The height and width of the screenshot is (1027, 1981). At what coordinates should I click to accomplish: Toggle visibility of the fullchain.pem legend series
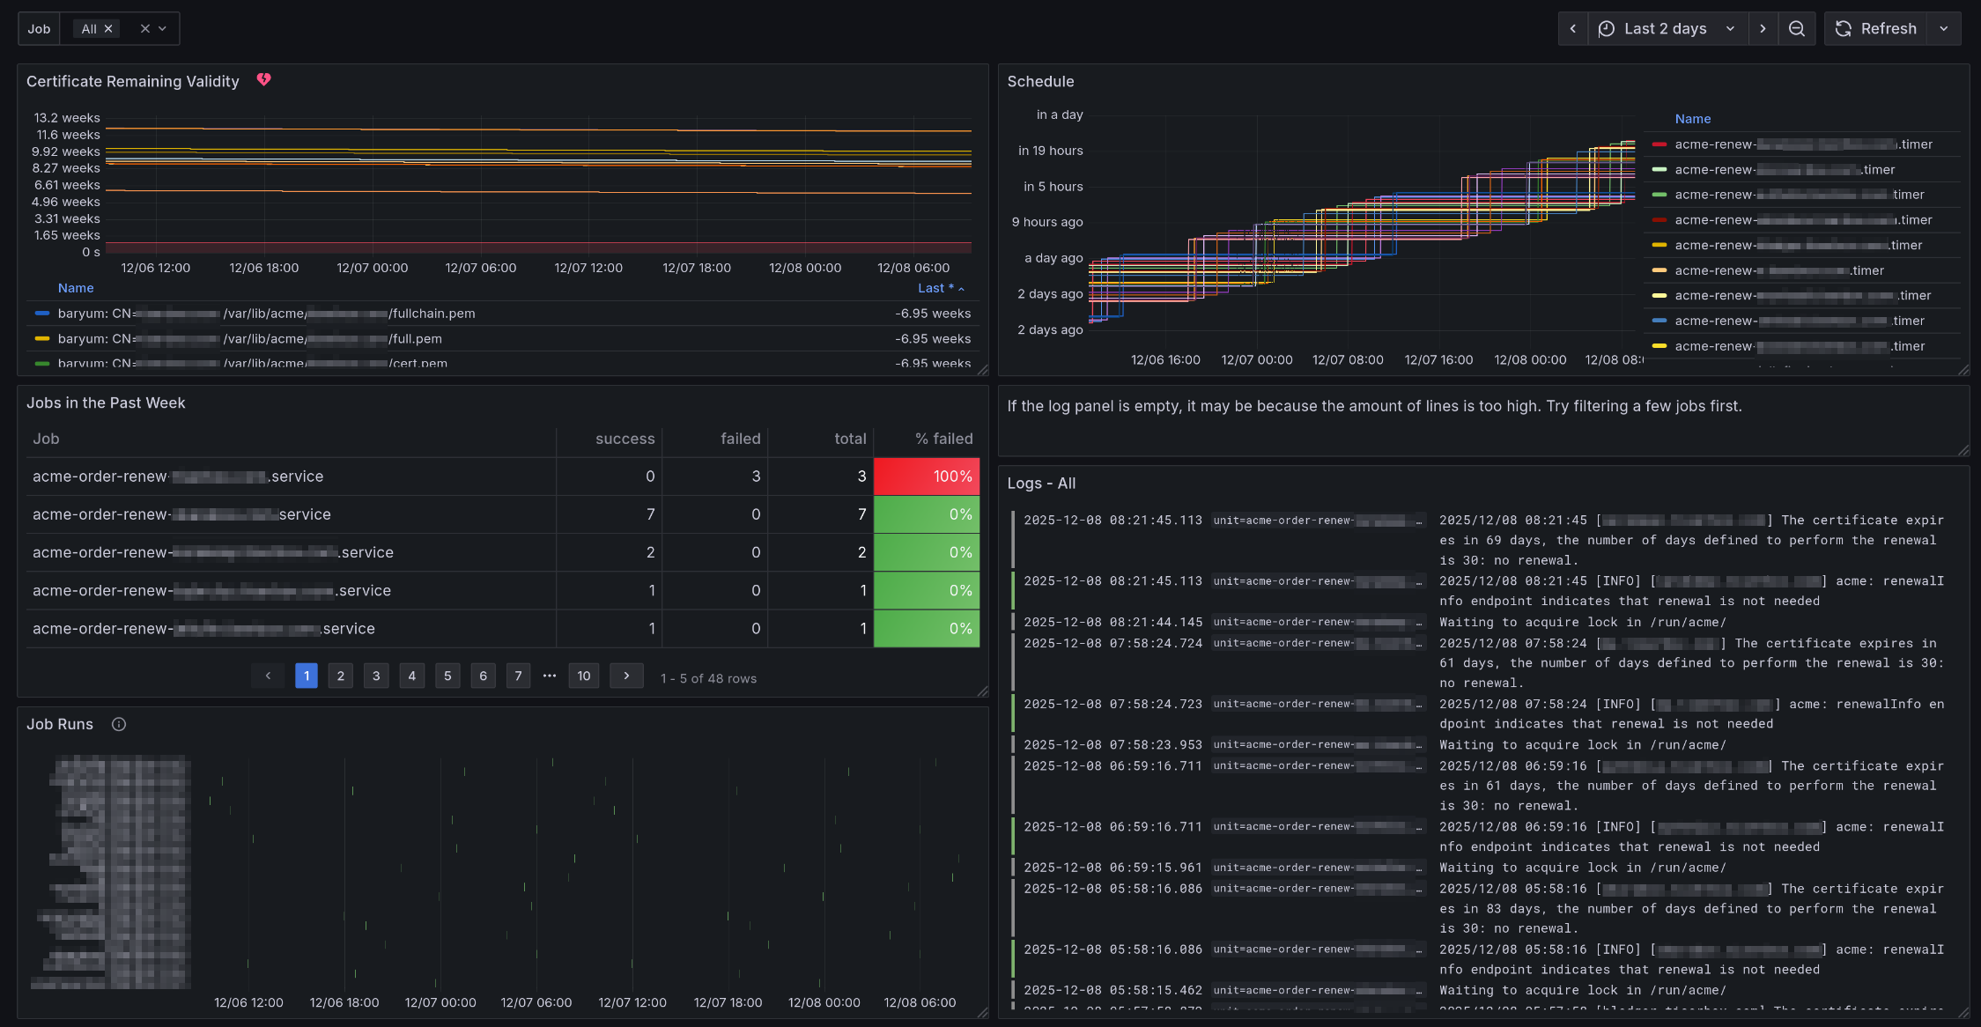(264, 313)
